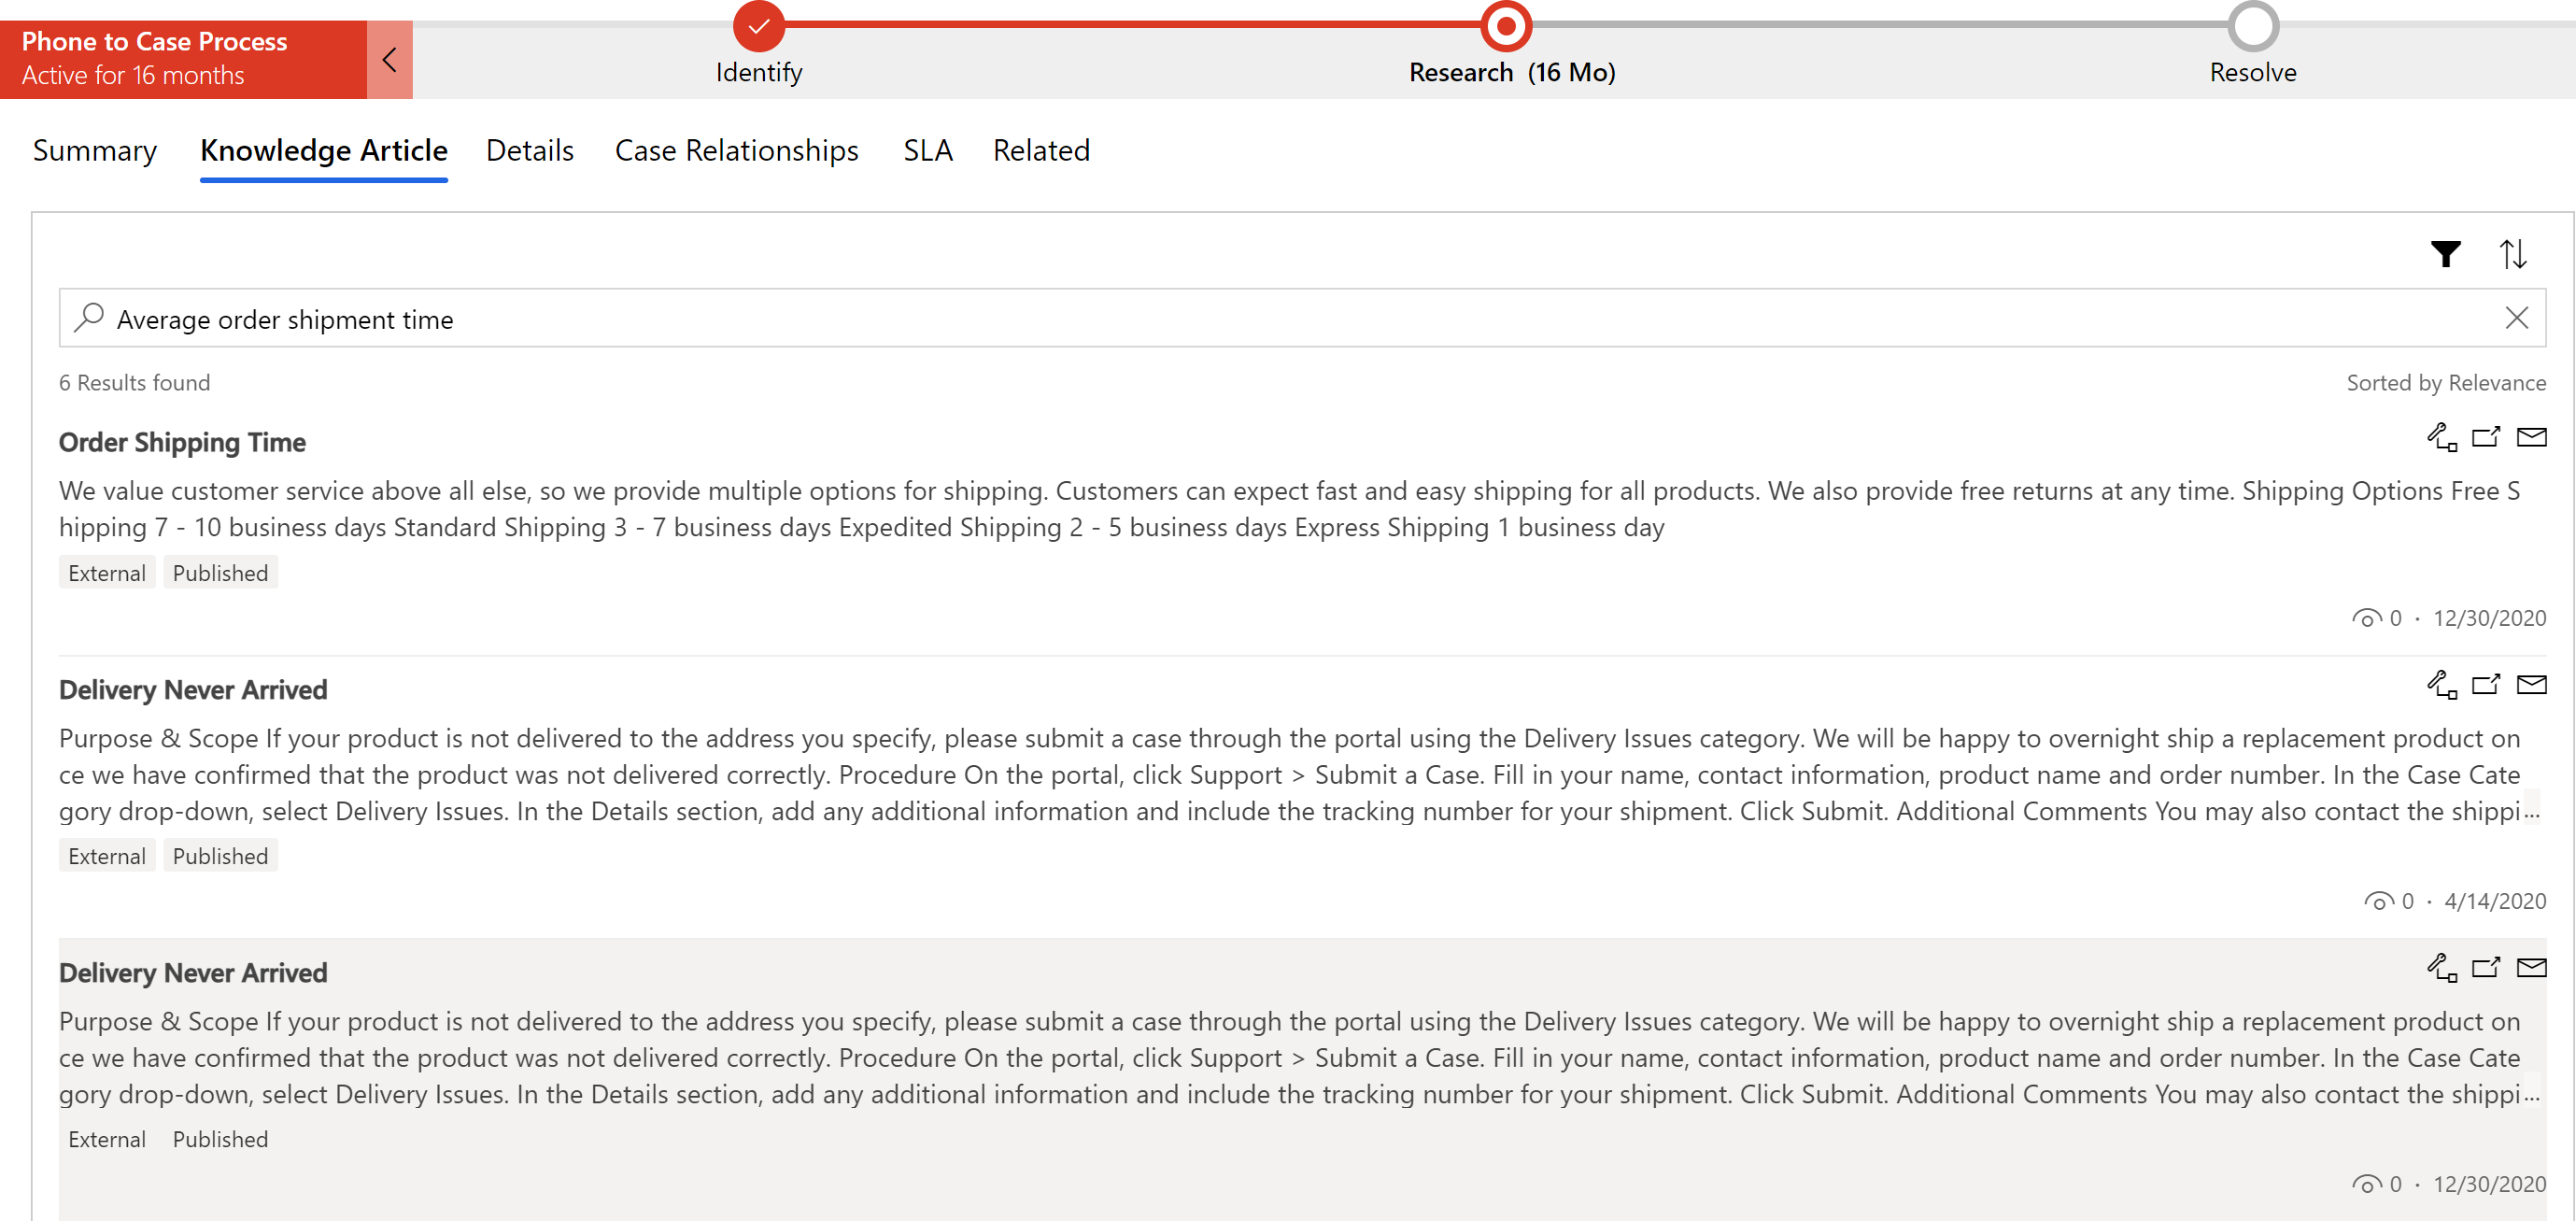Switch to the Details tab
This screenshot has height=1221, width=2576.
[531, 149]
